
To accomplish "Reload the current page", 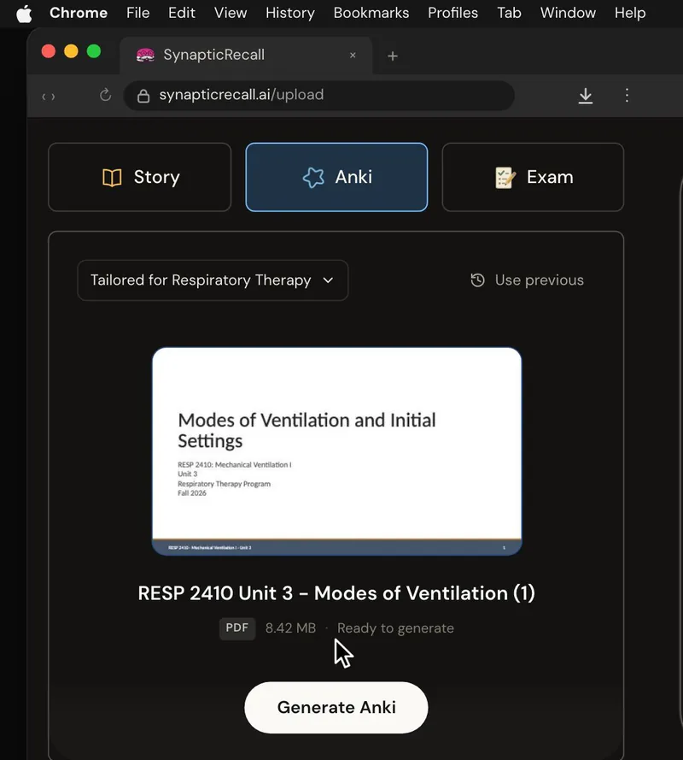I will pyautogui.click(x=106, y=95).
